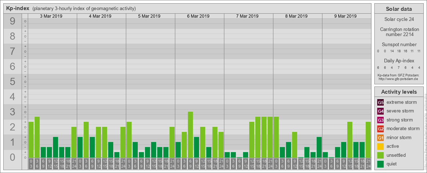Click the G3 strong storm legend icon

[380, 120]
